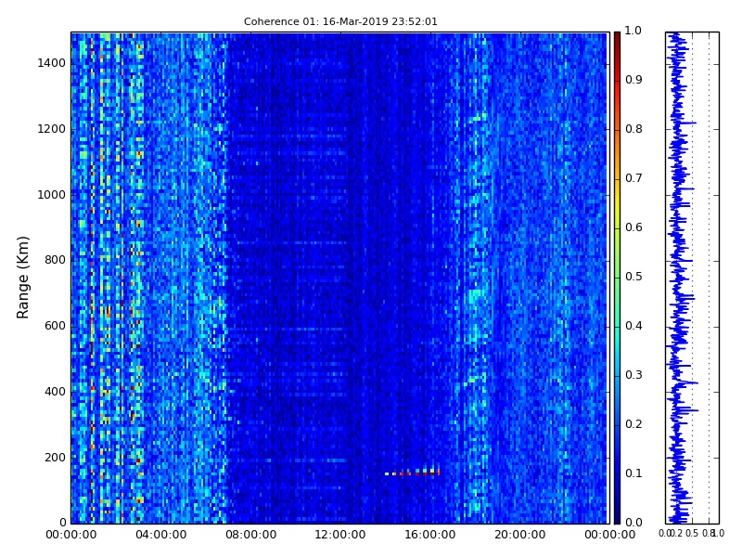Click the 0.5 label on the colorbar

pos(633,277)
